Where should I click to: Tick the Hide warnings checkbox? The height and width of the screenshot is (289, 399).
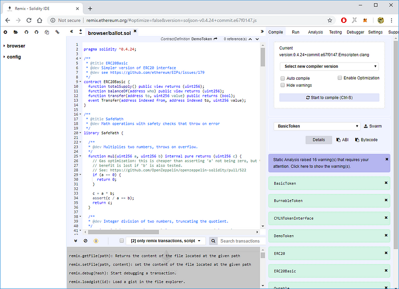coord(282,85)
